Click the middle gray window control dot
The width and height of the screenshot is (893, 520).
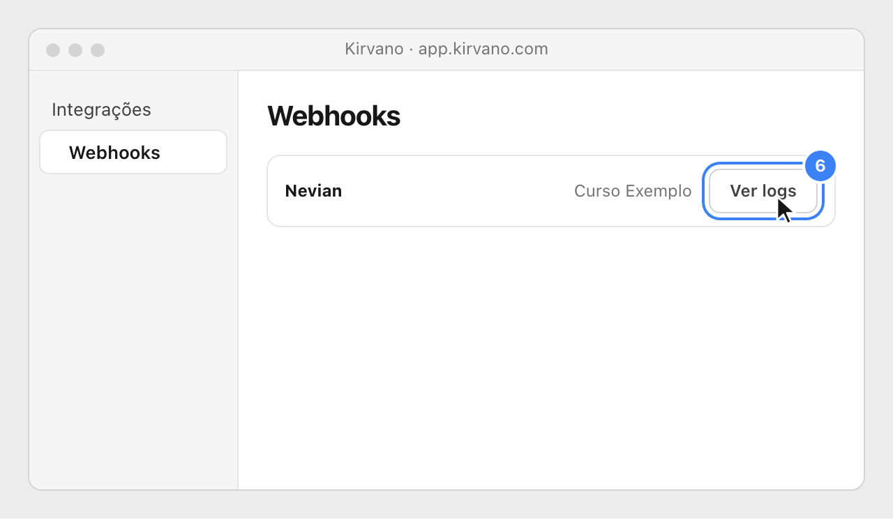pos(75,50)
